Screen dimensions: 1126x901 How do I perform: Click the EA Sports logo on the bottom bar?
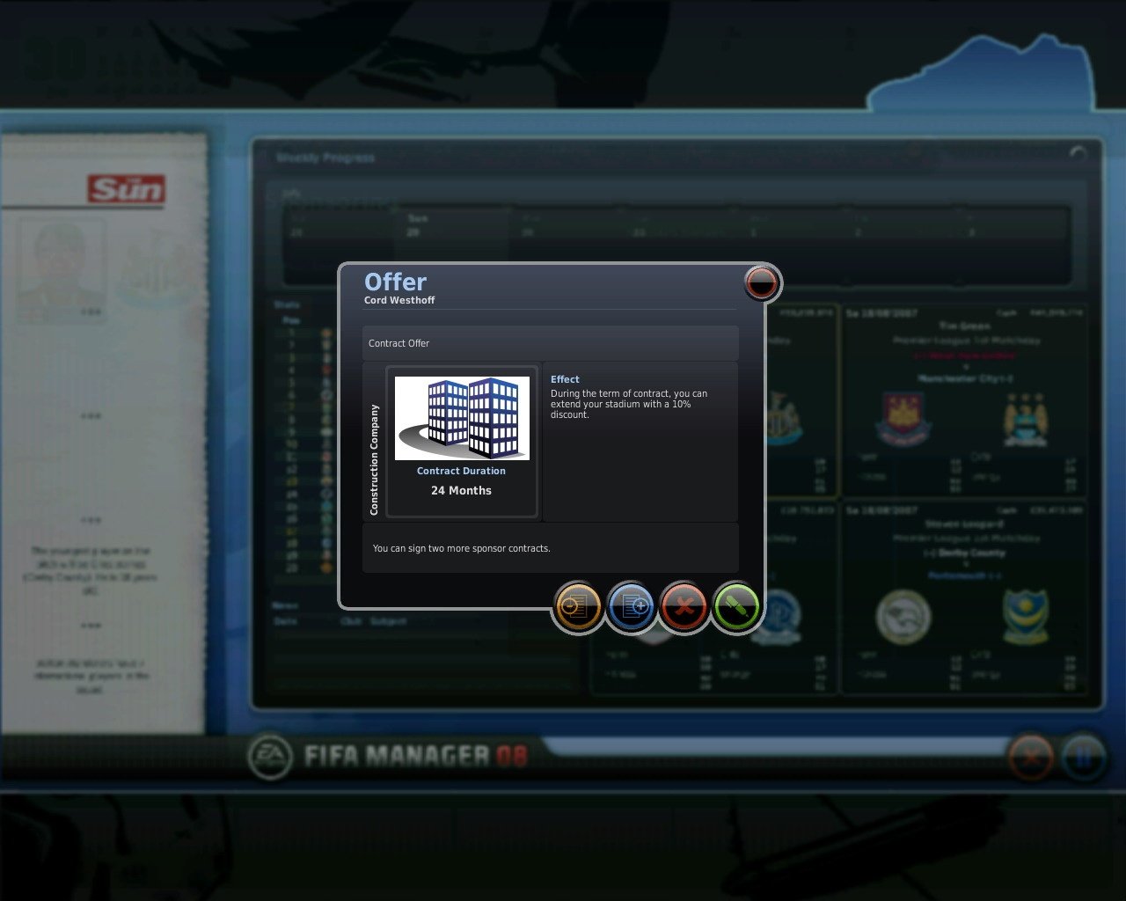click(273, 752)
